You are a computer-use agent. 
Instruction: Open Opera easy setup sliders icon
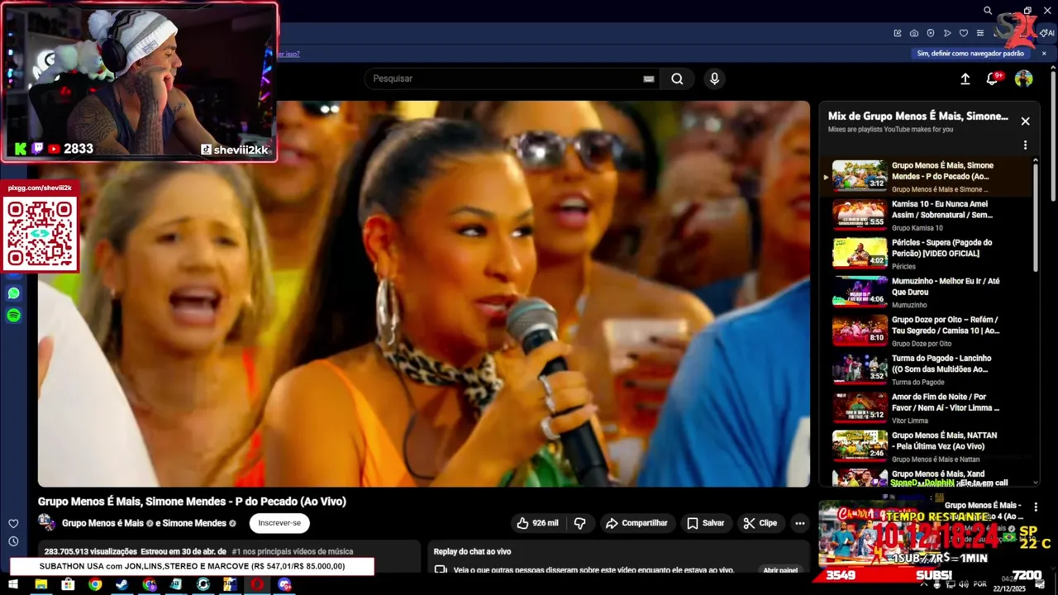[x=980, y=33]
